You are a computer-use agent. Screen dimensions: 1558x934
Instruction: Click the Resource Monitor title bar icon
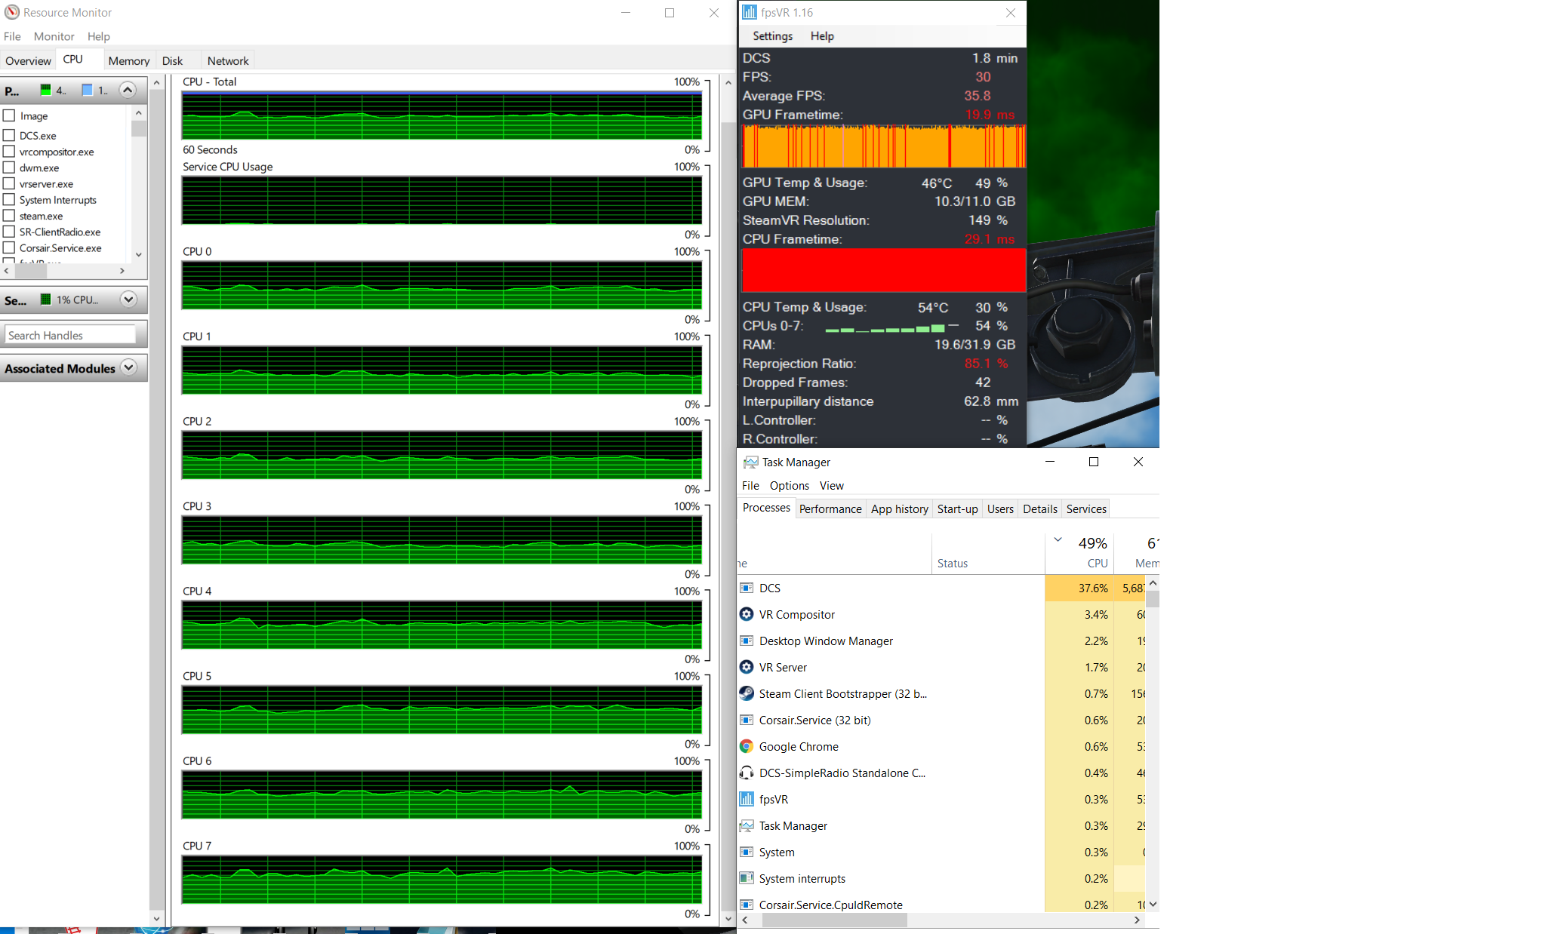(12, 12)
